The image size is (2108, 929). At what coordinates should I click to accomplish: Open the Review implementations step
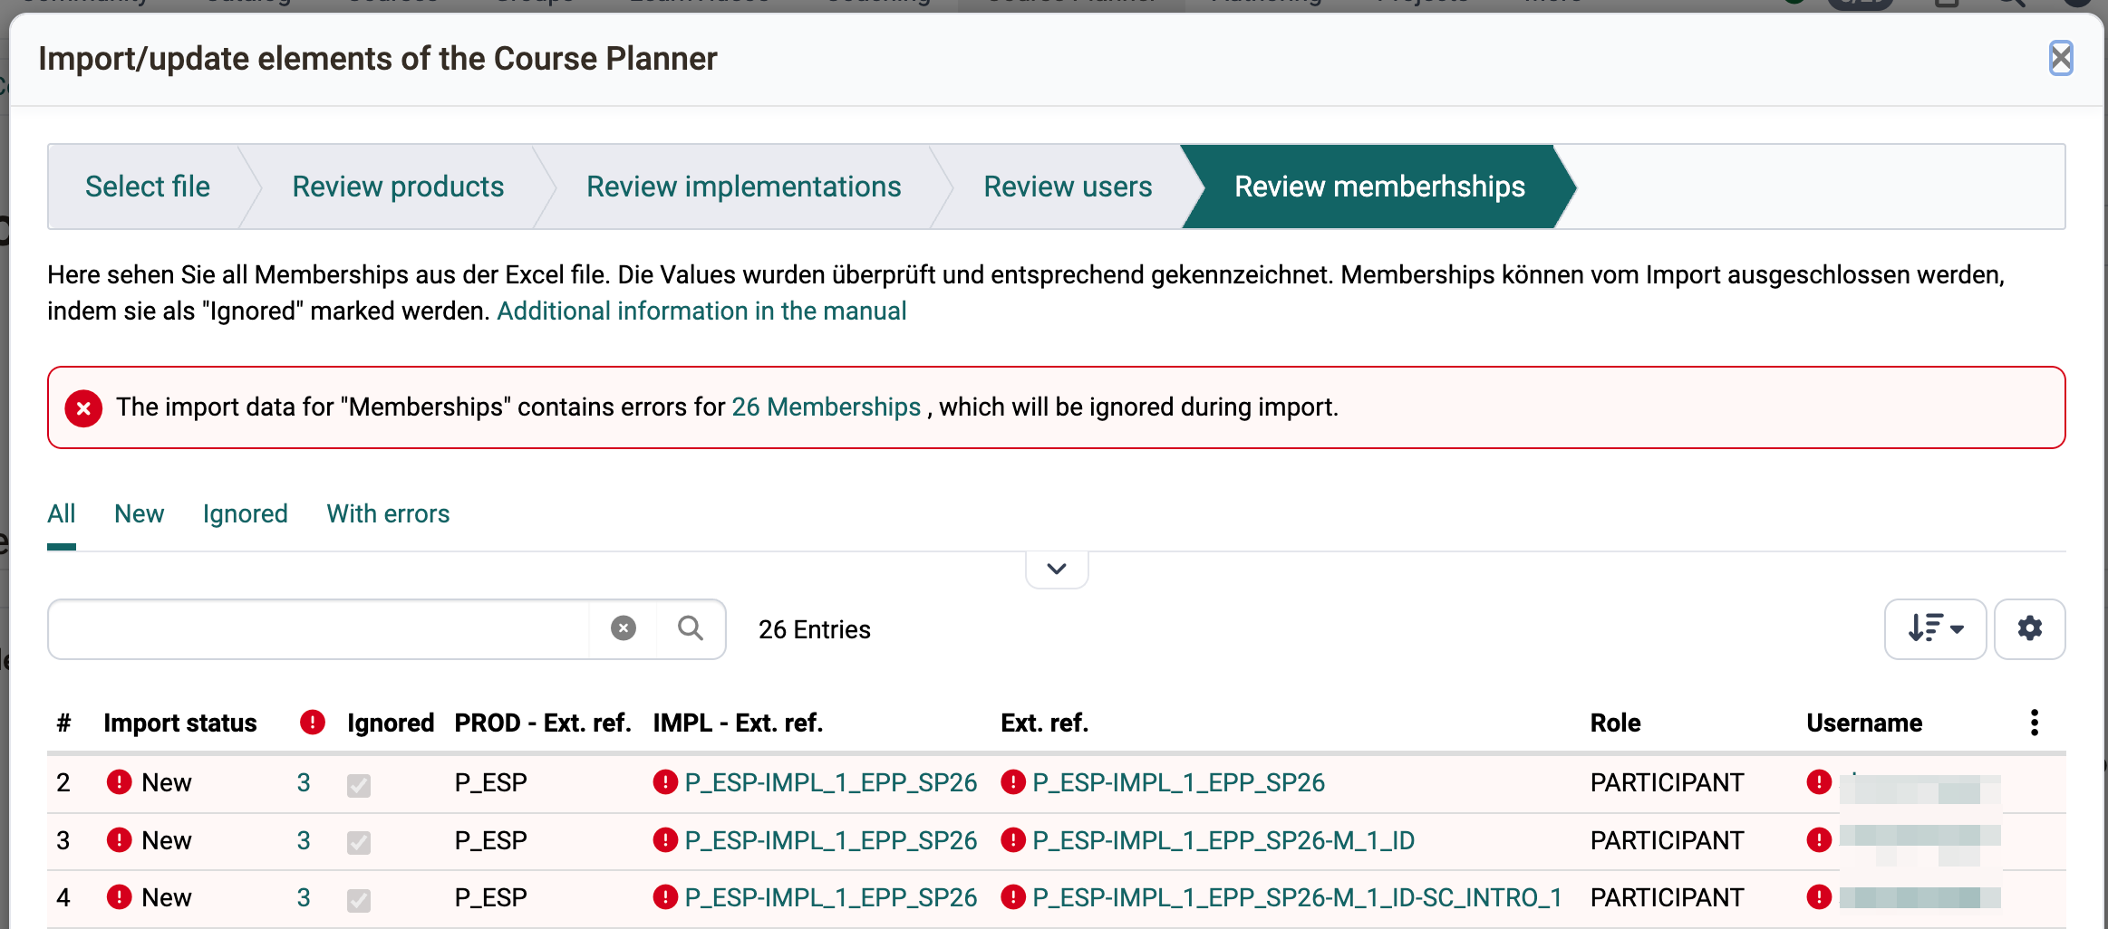tap(743, 187)
